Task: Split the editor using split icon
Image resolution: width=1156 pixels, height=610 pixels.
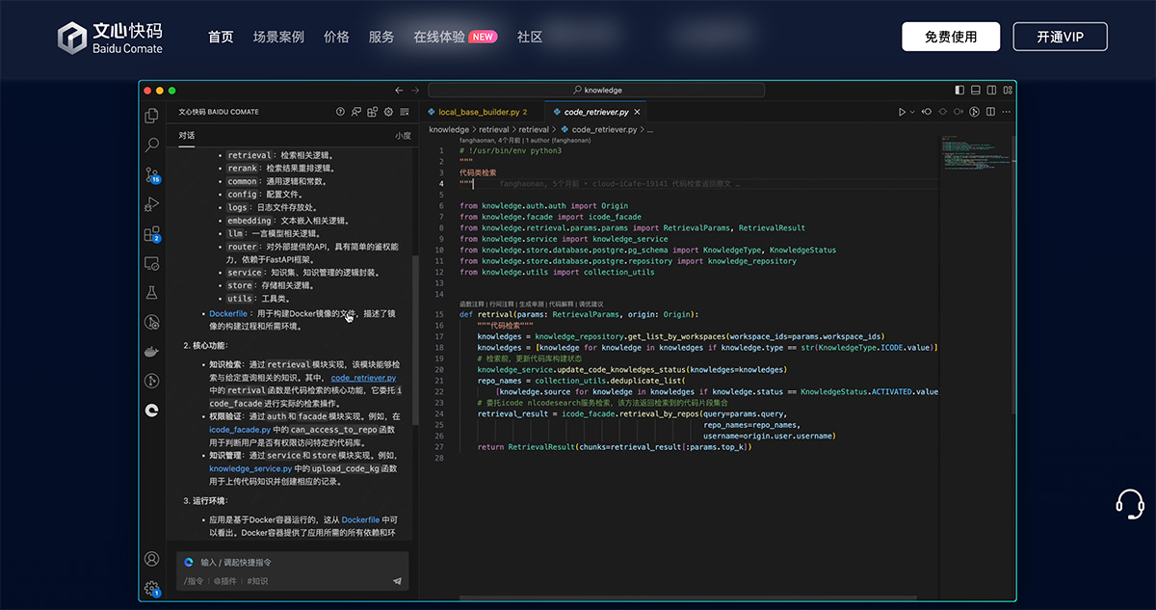Action: [990, 111]
